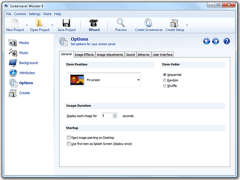Maximize the Screensaver Wonder window
This screenshot has width=240, height=180.
tap(218, 5)
